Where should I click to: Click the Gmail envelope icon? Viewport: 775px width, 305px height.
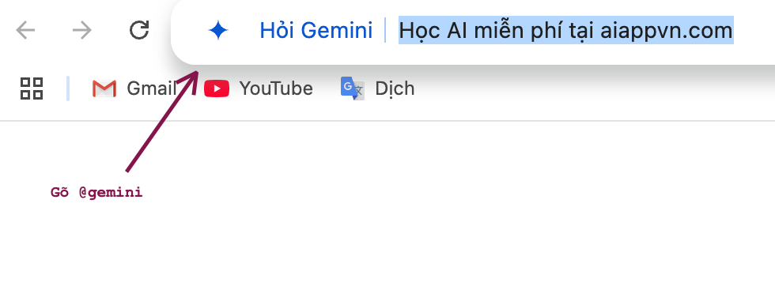click(104, 88)
